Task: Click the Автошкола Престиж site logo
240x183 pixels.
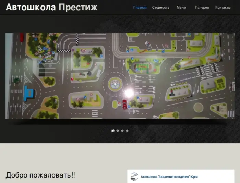Action: pyautogui.click(x=52, y=7)
